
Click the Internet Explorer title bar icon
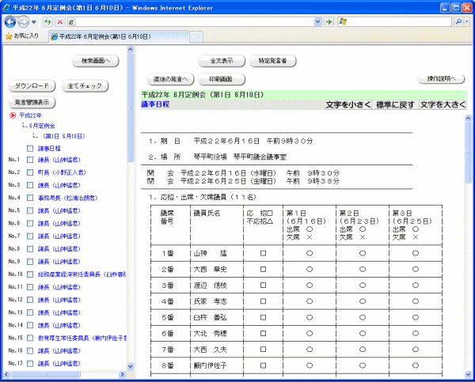[x=6, y=8]
